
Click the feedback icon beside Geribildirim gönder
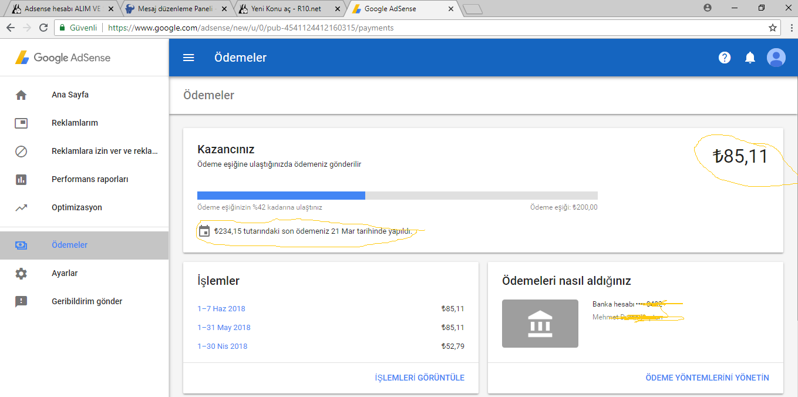tap(21, 301)
